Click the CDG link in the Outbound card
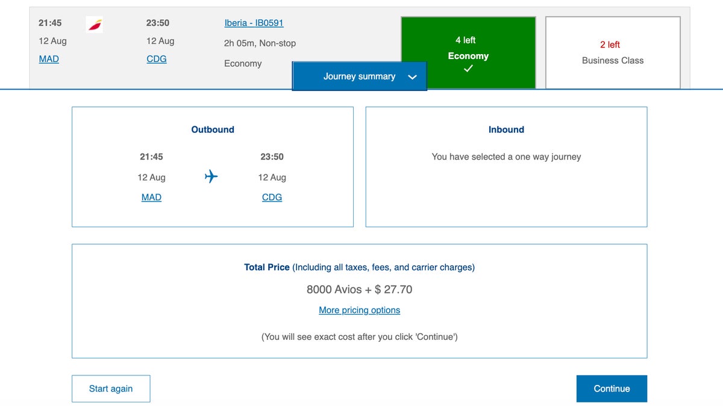 [272, 197]
